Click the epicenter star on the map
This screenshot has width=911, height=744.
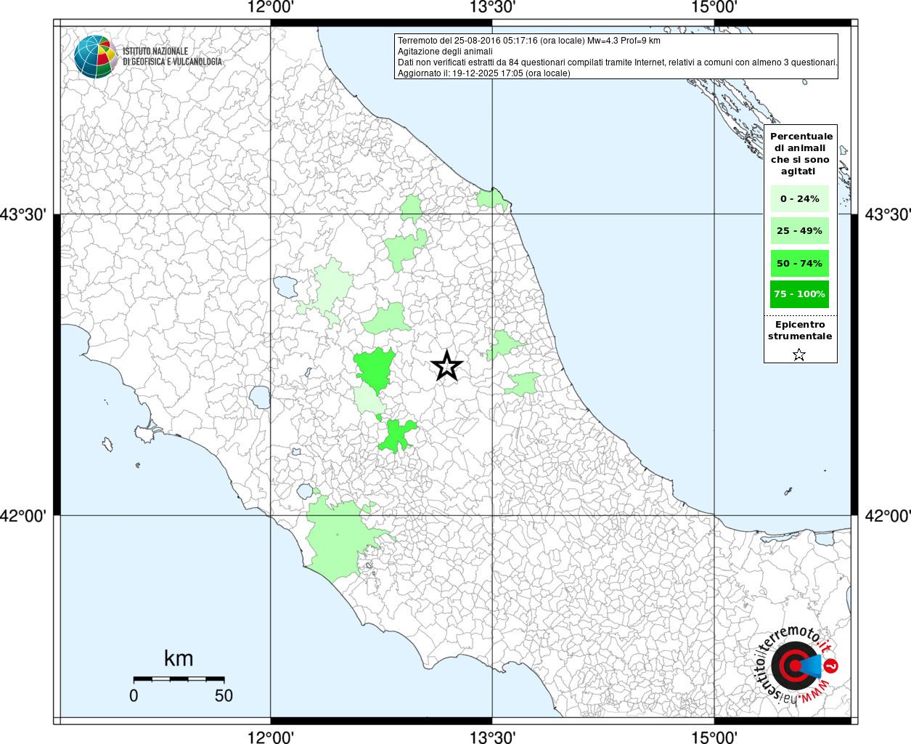[x=446, y=365]
